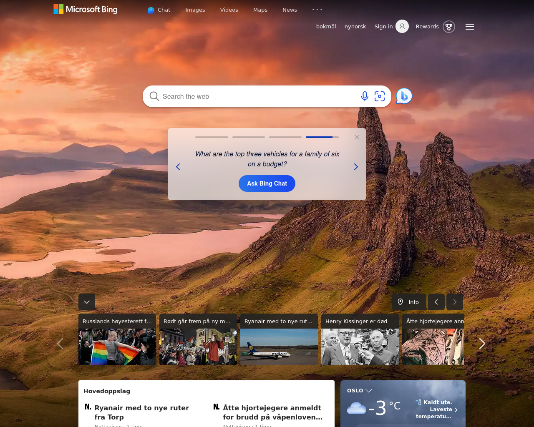Image resolution: width=534 pixels, height=427 pixels.
Task: Switch language to nynorsk
Action: [355, 27]
